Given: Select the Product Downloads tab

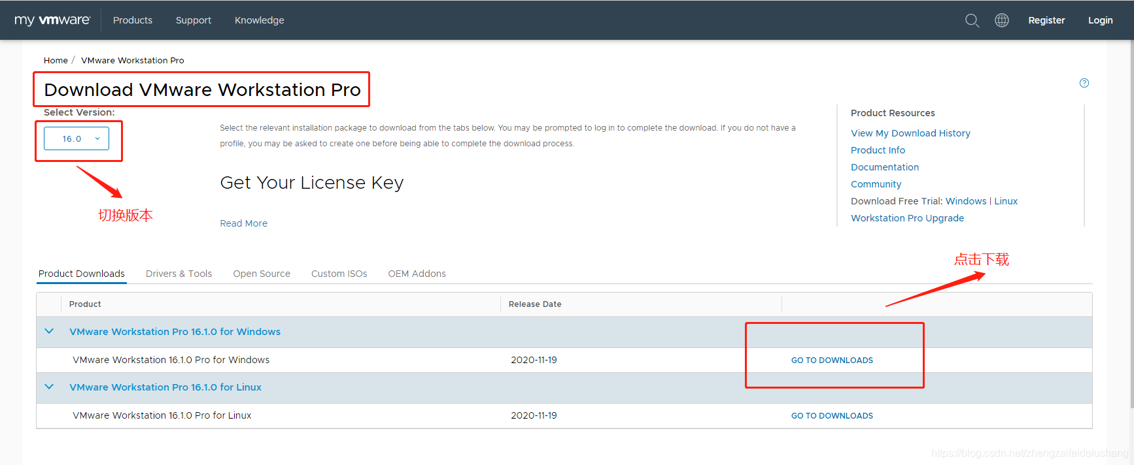Looking at the screenshot, I should (82, 274).
